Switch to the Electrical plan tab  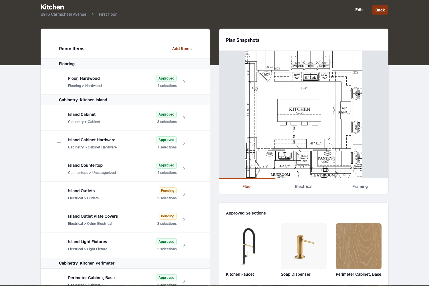(304, 186)
